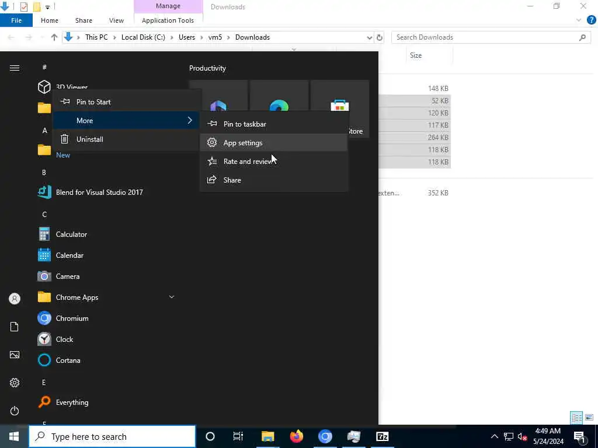Switch to Details view layout button
The width and height of the screenshot is (598, 448).
tap(576, 418)
